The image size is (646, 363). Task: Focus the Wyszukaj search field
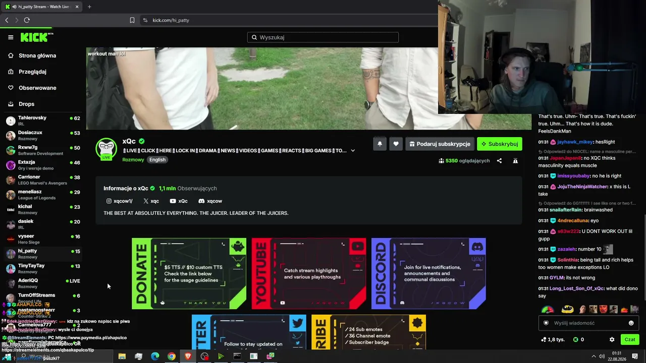[x=323, y=37]
